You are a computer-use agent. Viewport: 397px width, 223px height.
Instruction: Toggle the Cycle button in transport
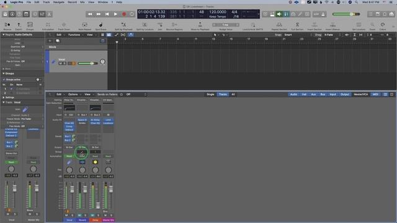pyautogui.click(x=132, y=14)
